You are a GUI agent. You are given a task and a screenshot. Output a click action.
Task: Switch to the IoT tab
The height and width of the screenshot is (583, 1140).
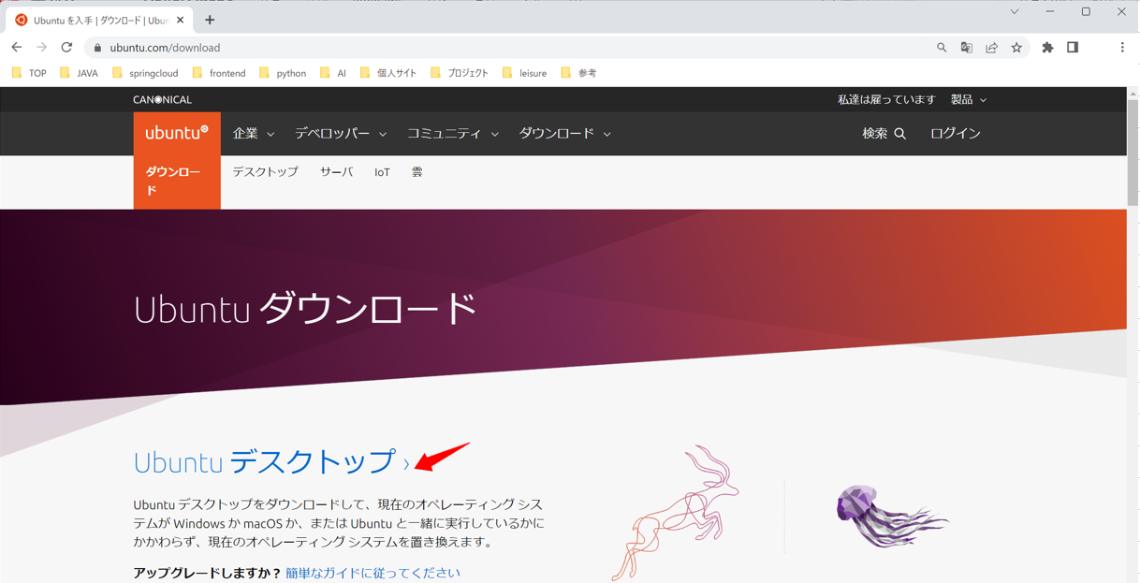point(382,172)
